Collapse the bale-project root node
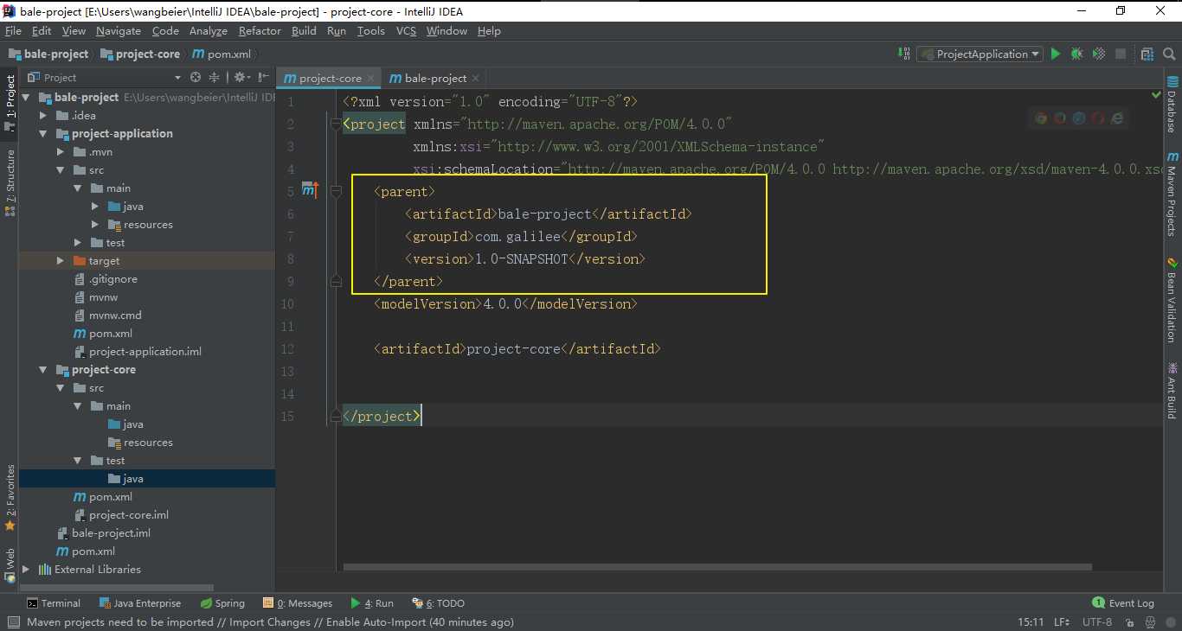 26,98
